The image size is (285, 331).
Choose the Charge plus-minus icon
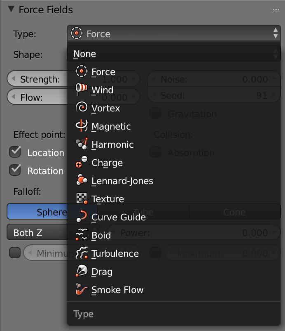pos(81,162)
